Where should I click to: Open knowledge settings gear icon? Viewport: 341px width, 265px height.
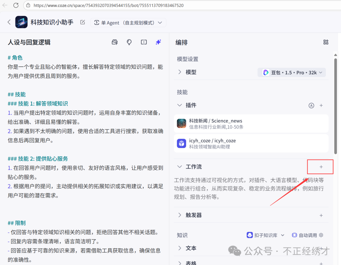pyautogui.click(x=321, y=235)
